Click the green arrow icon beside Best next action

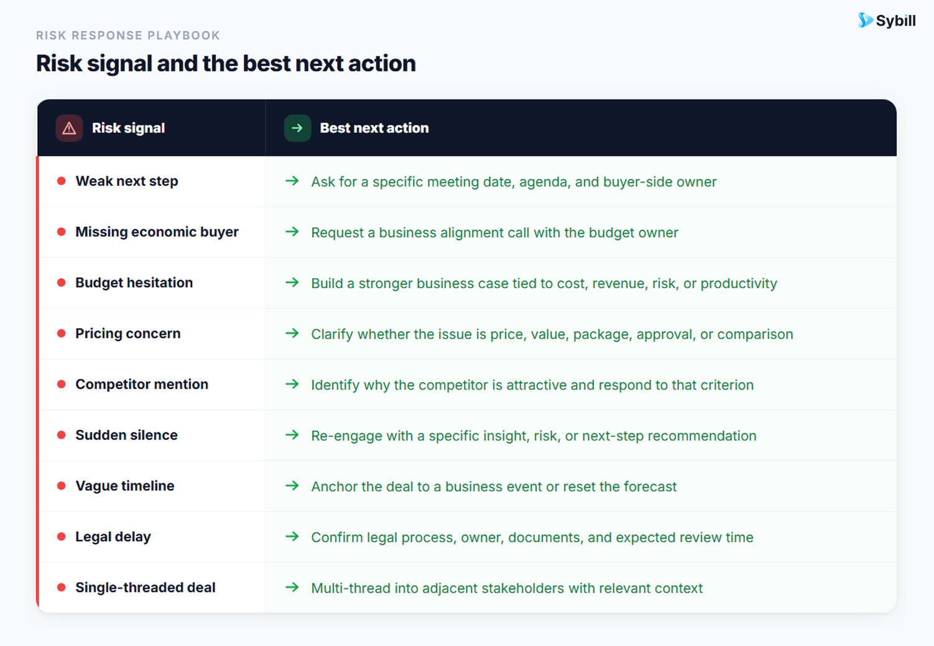[297, 128]
